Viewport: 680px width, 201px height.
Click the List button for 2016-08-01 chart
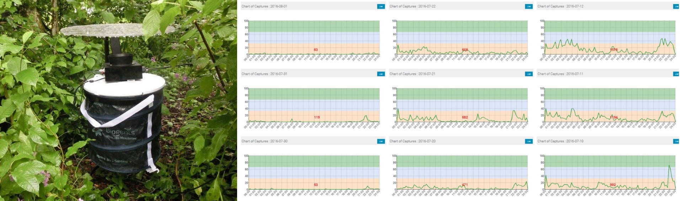(381, 6)
